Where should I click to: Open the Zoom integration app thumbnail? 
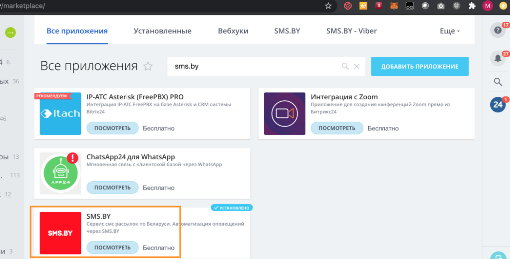[284, 114]
